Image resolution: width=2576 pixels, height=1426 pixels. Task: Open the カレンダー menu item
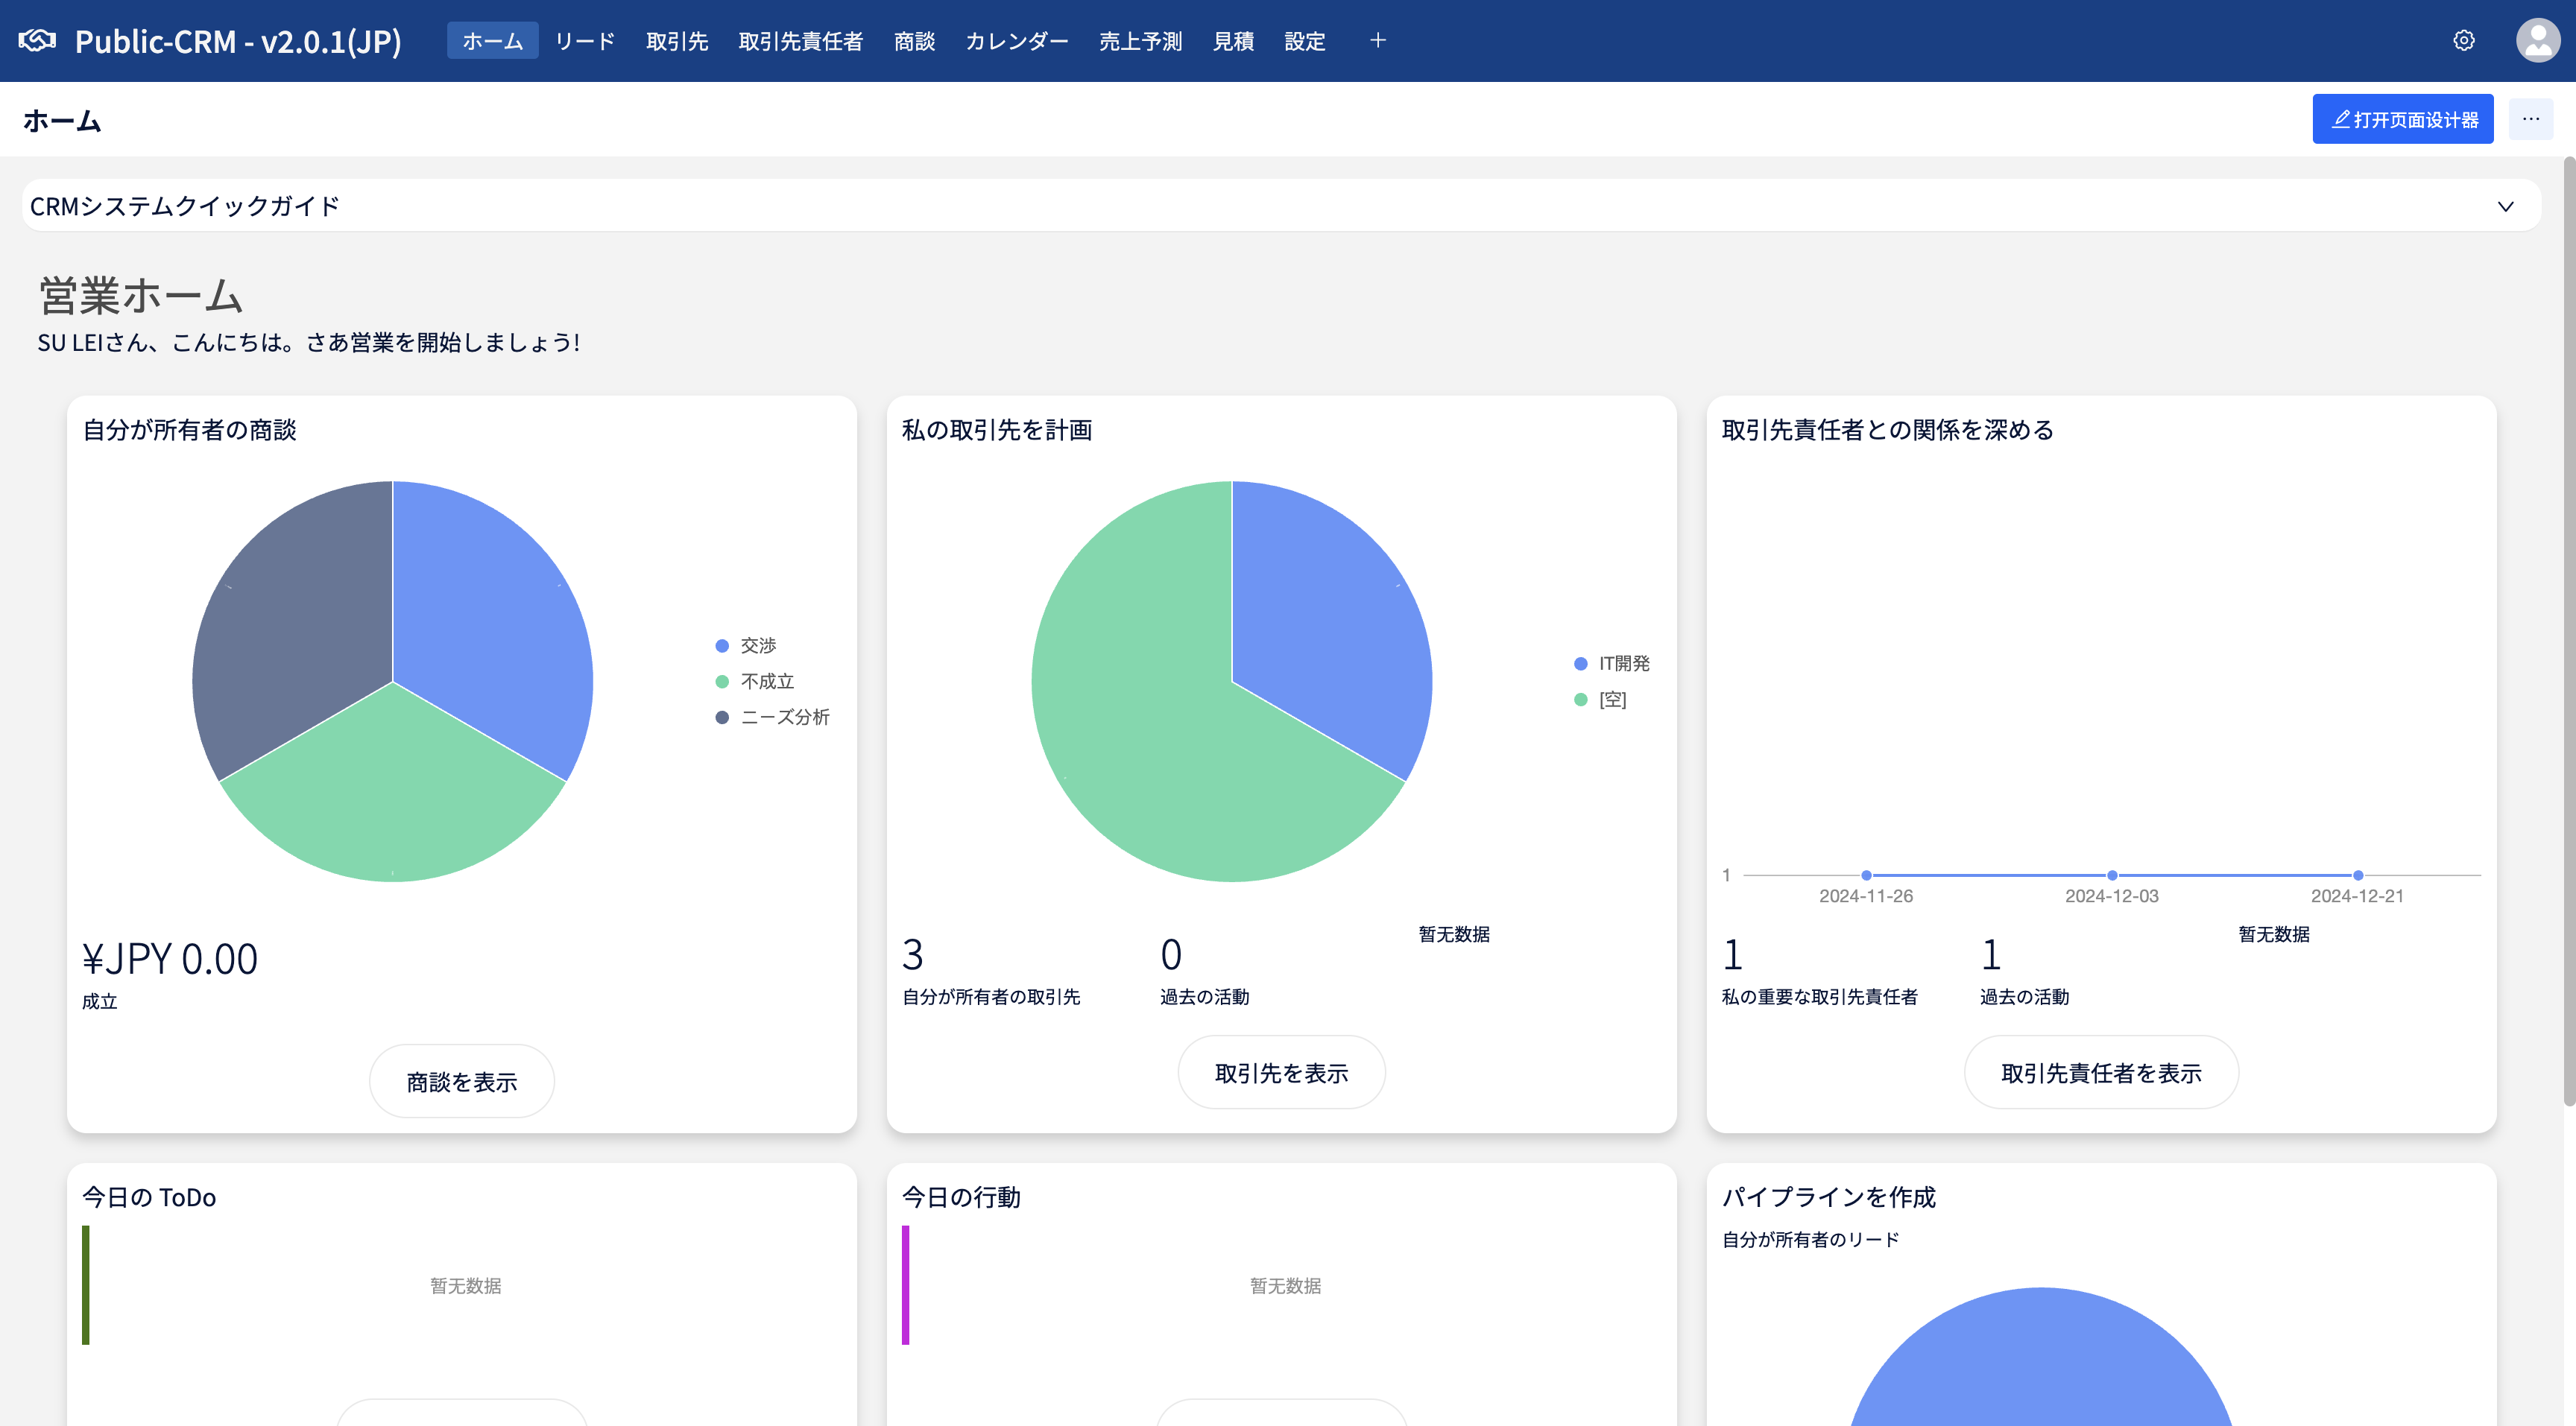[x=1017, y=40]
